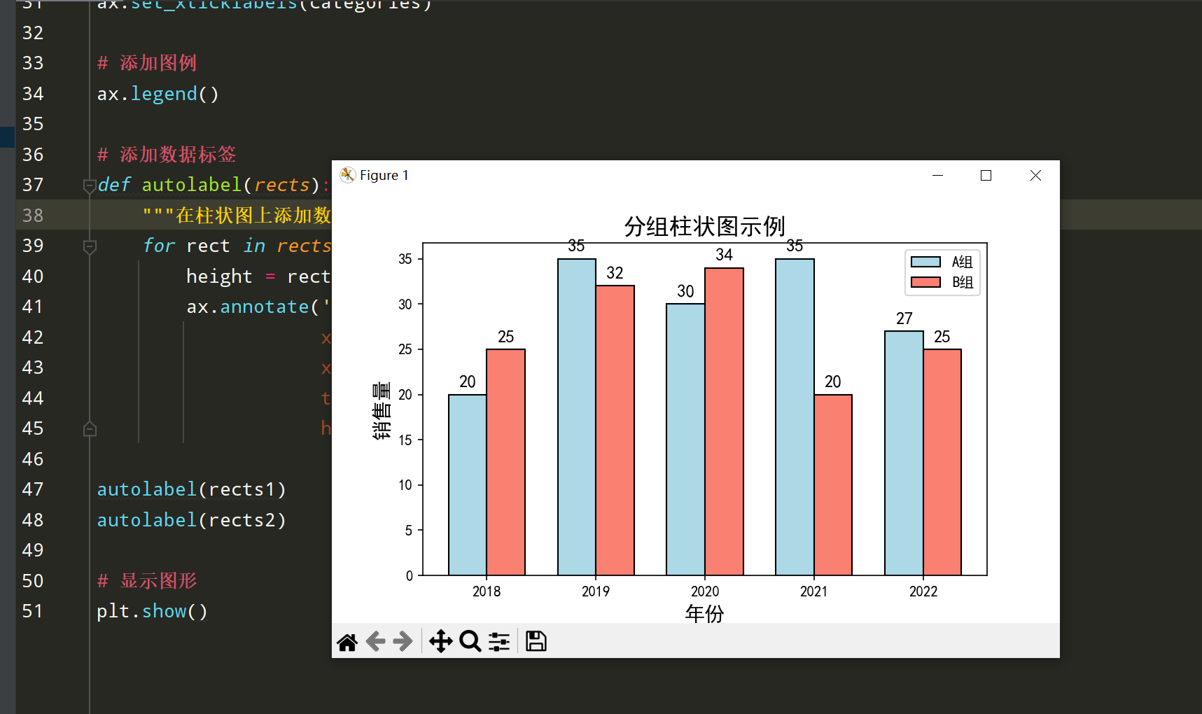Activate the Zoom to rectangle tool
The width and height of the screenshot is (1202, 714).
point(470,641)
